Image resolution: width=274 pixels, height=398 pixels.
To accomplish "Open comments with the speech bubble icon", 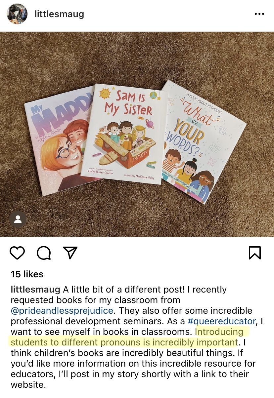I will (x=44, y=253).
